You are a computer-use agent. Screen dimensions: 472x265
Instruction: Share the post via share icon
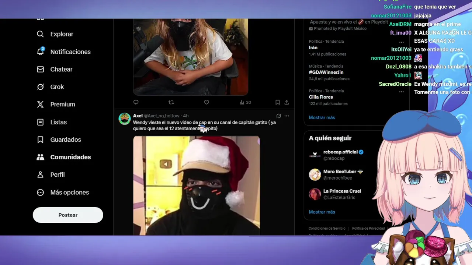pos(287,102)
